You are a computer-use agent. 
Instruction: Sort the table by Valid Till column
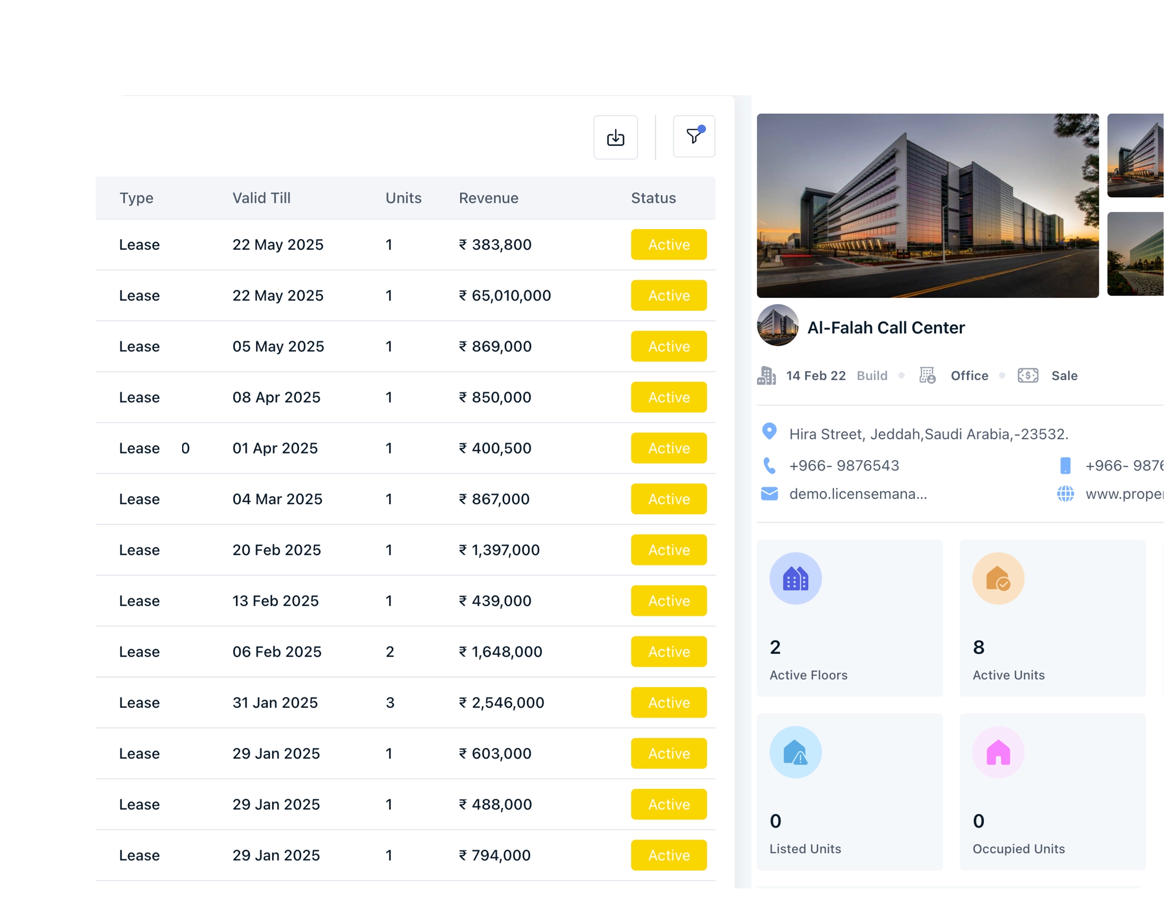(261, 198)
